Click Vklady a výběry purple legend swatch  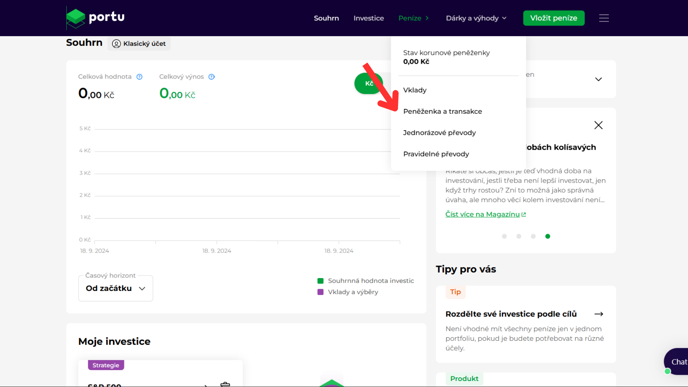click(320, 292)
